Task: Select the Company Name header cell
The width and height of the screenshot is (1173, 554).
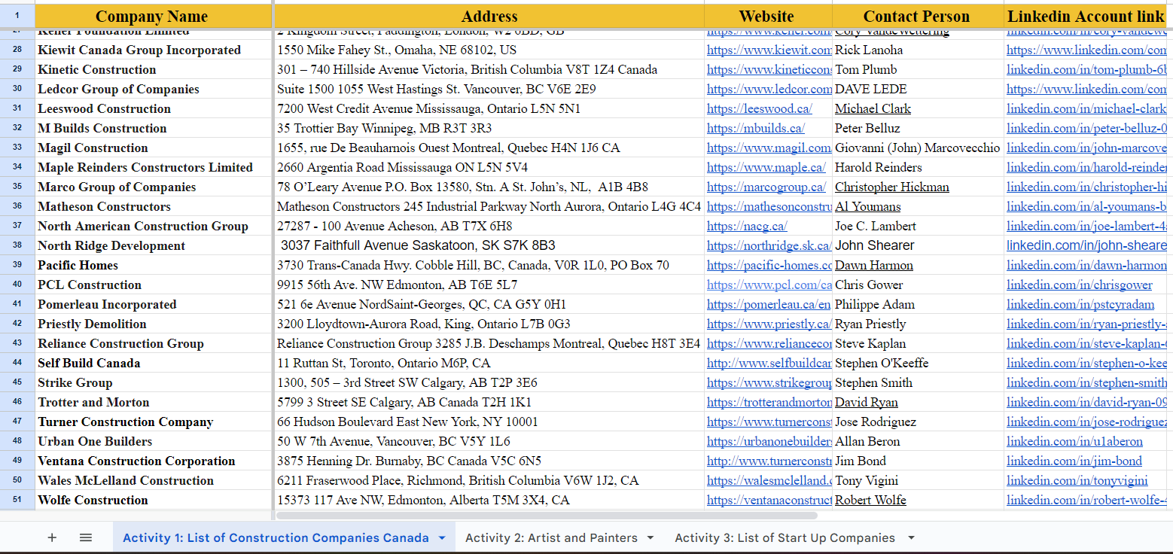Action: point(153,17)
